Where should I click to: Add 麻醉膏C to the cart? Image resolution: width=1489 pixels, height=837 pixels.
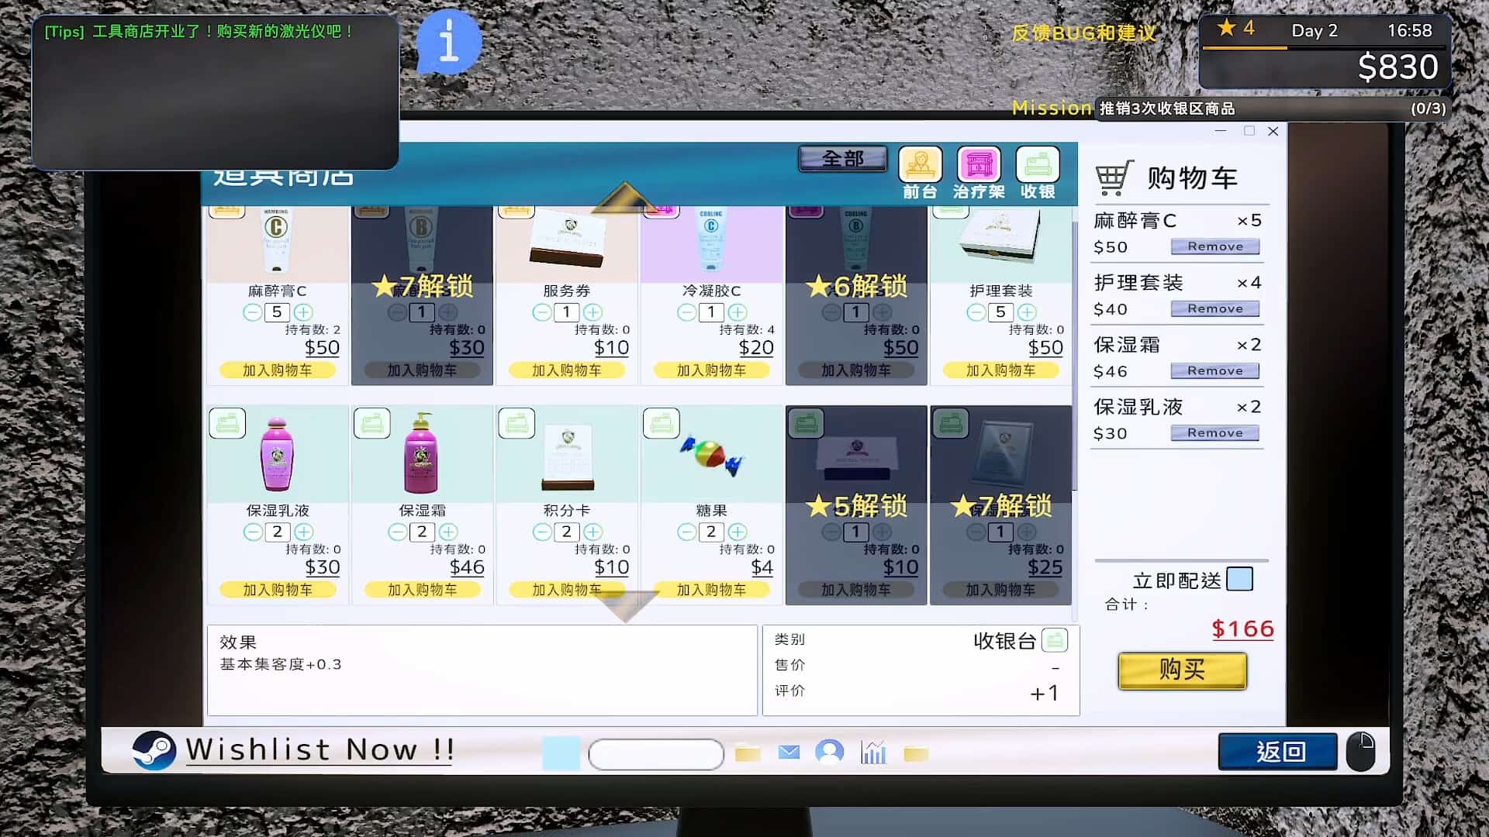pos(278,370)
